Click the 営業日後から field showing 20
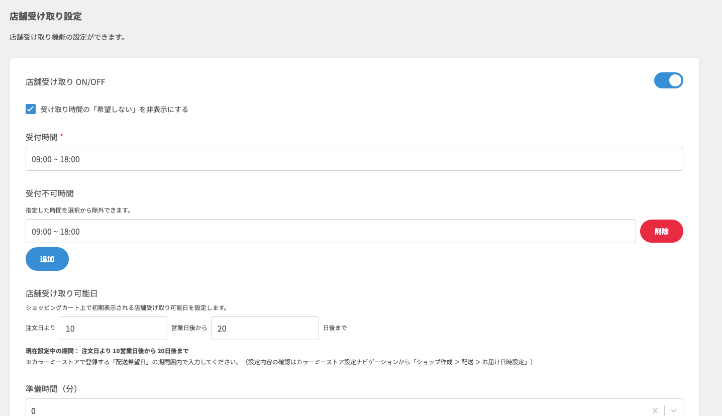 [265, 328]
